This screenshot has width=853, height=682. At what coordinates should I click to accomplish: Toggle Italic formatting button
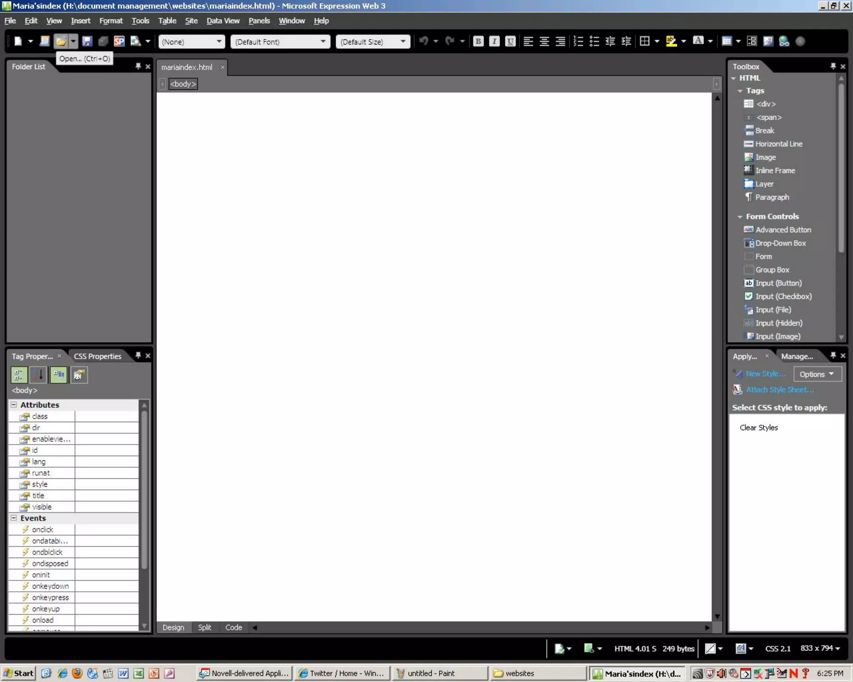click(x=494, y=41)
